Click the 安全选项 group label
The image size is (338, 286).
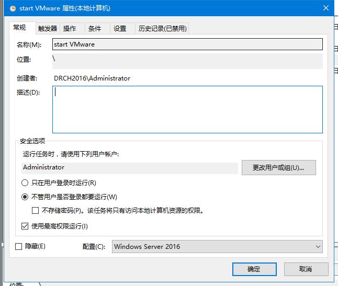32,141
